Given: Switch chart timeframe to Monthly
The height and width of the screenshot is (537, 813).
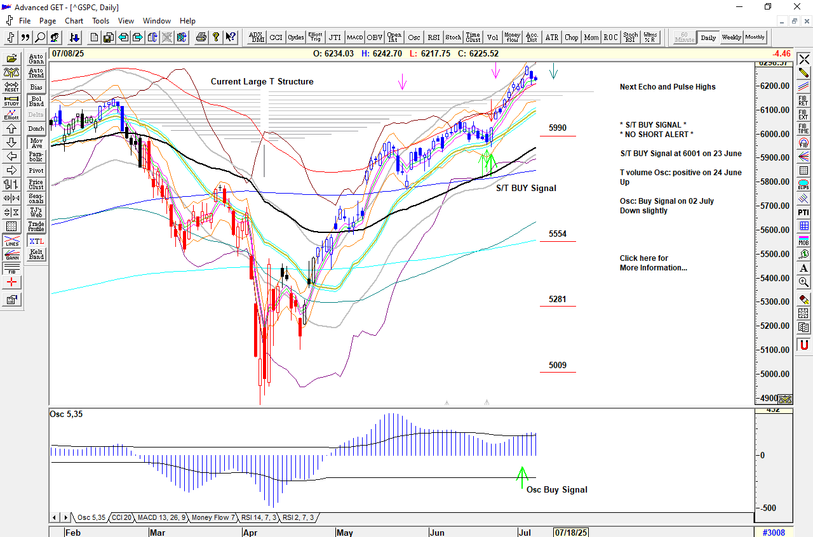Looking at the screenshot, I should [x=755, y=37].
